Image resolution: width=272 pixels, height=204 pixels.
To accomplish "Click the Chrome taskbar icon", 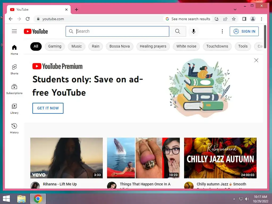I will 38,199.
